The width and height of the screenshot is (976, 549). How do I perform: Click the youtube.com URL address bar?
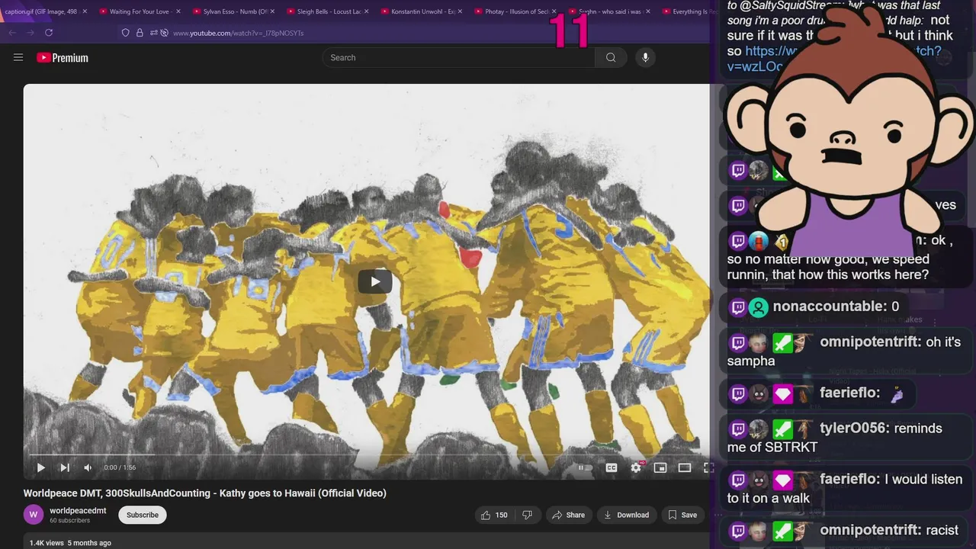(x=238, y=34)
